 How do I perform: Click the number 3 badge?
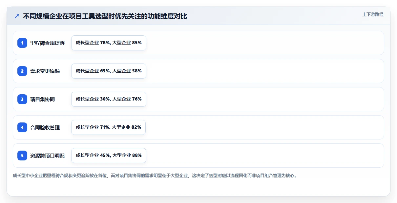point(22,99)
